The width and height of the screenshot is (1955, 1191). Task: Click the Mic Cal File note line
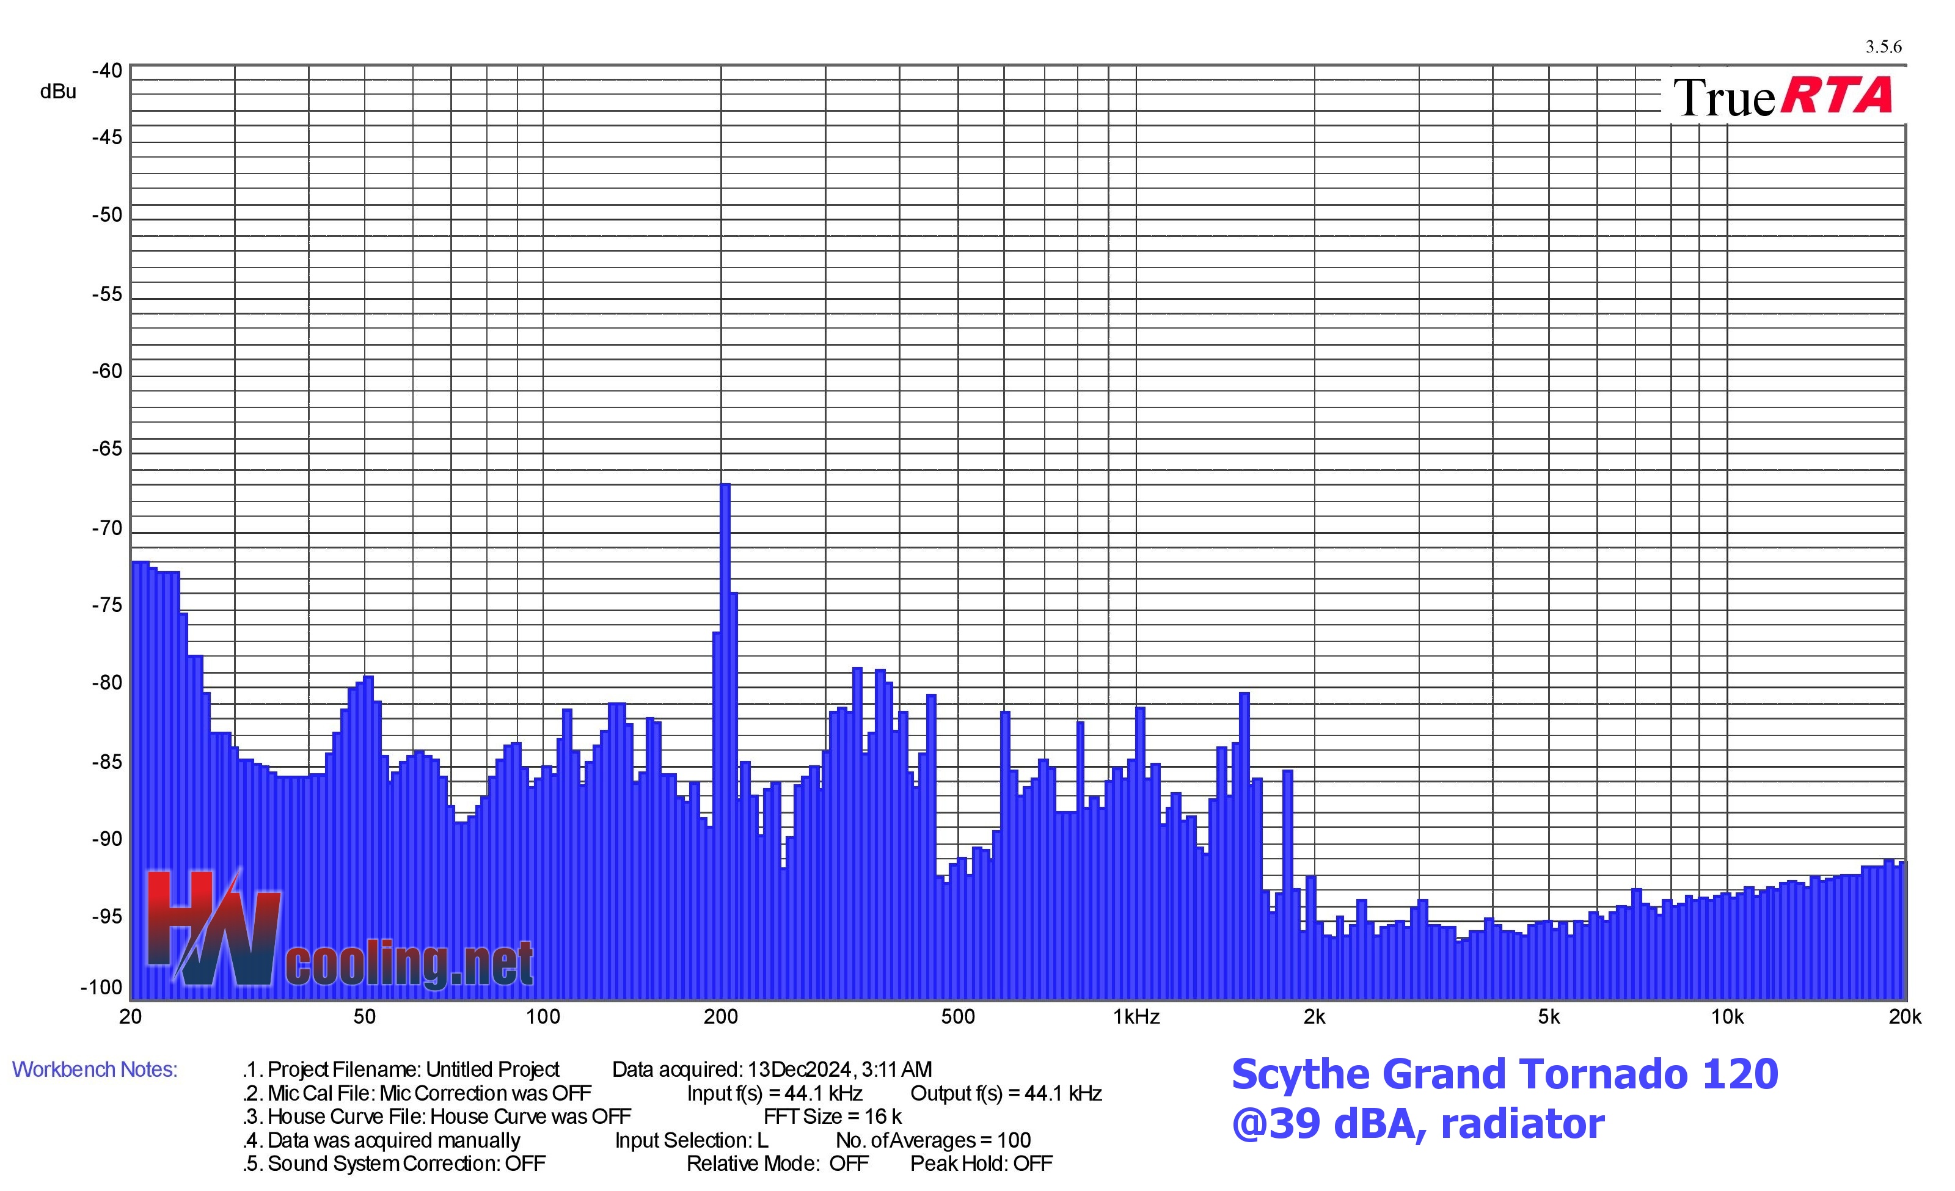417,1093
